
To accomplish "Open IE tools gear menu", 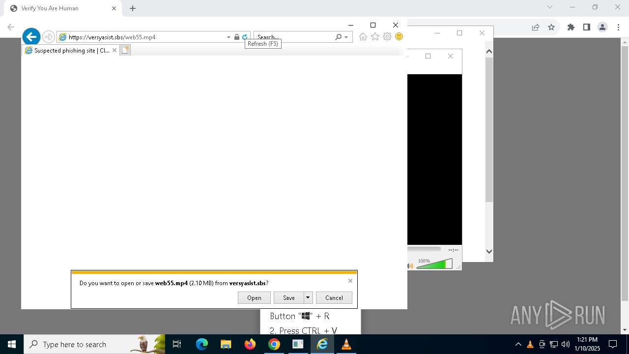I will (387, 37).
